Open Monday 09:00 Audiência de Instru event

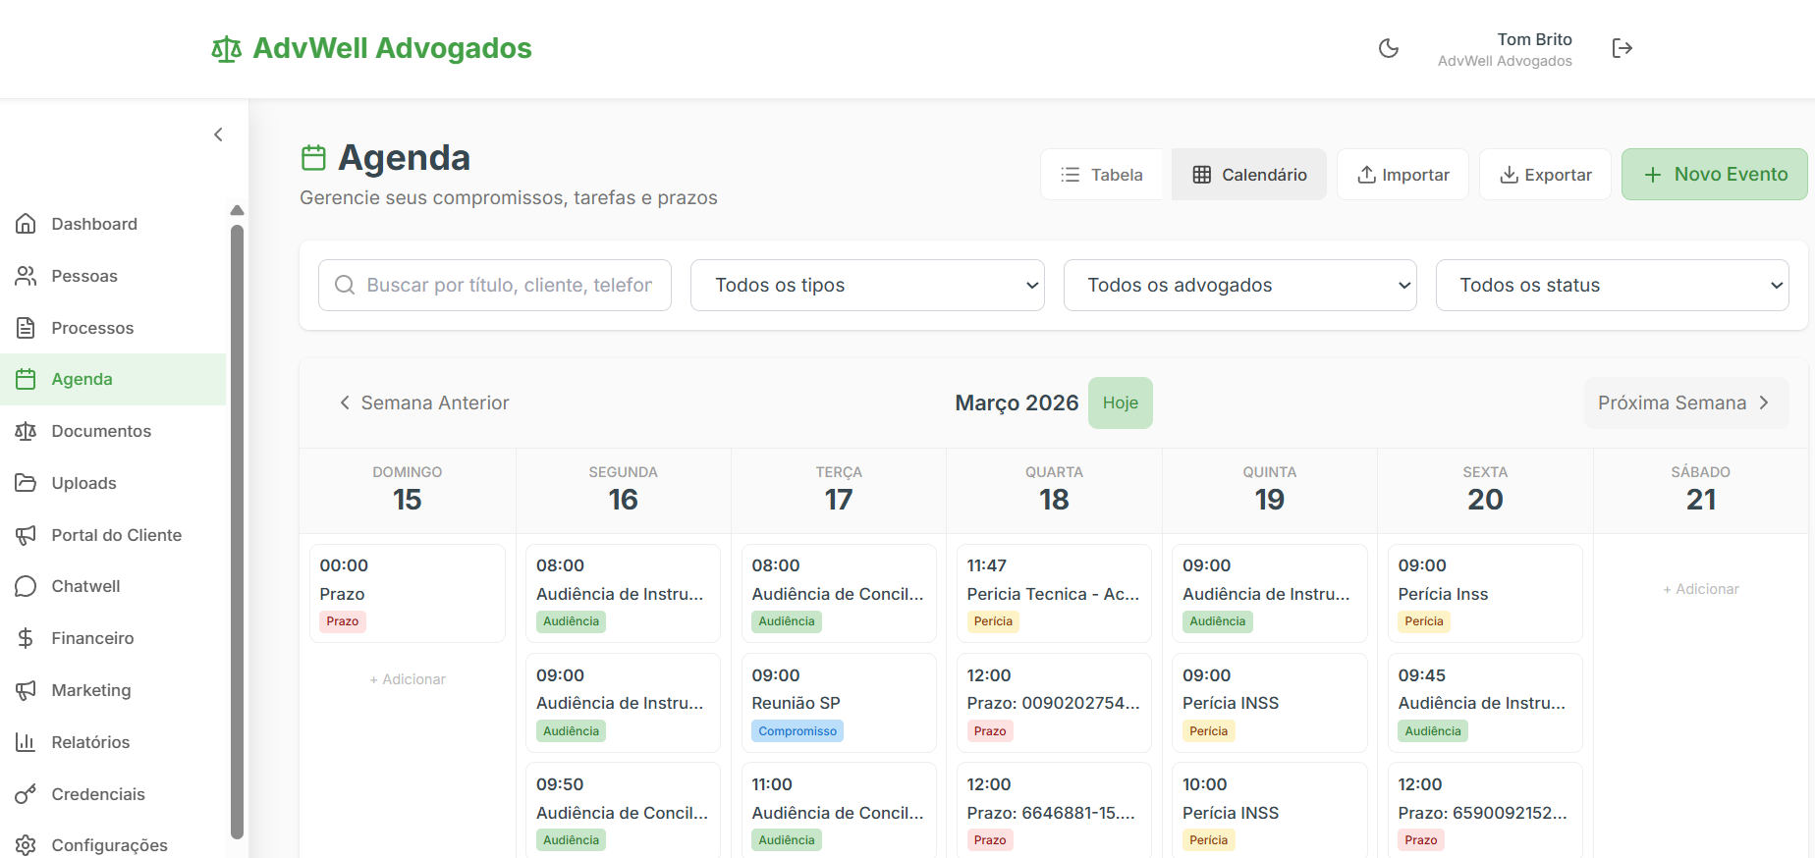(623, 703)
